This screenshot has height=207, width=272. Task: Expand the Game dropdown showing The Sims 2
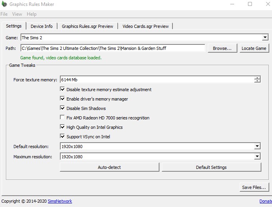pos(265,37)
